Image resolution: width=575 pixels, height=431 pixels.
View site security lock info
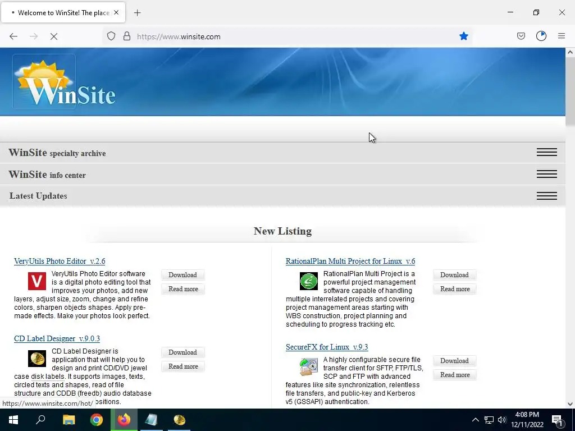coord(127,36)
